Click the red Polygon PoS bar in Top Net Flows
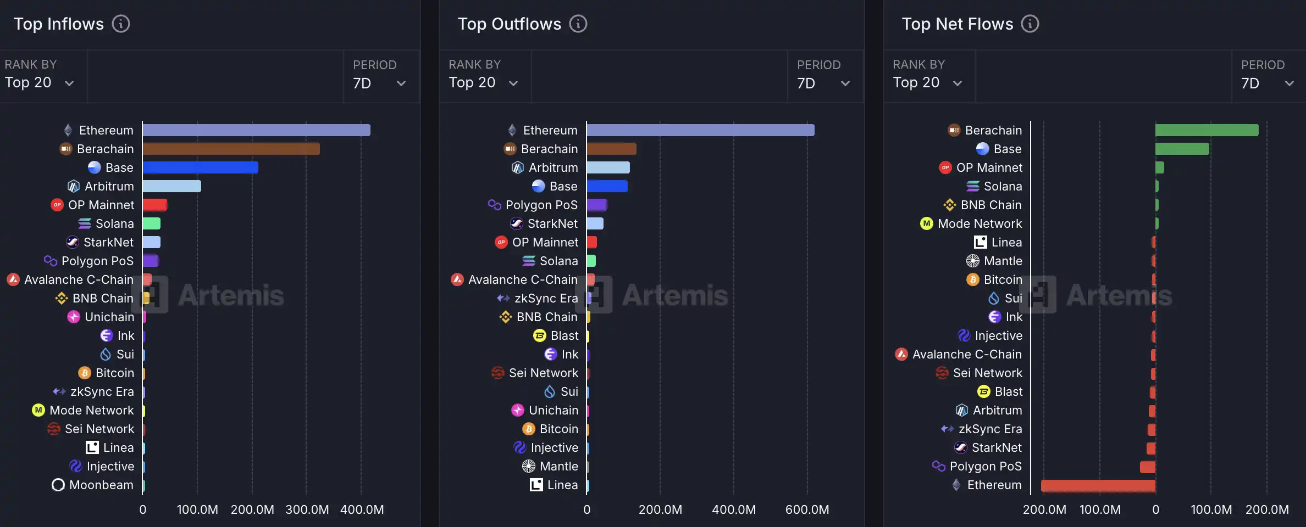This screenshot has height=527, width=1306. (x=1147, y=467)
